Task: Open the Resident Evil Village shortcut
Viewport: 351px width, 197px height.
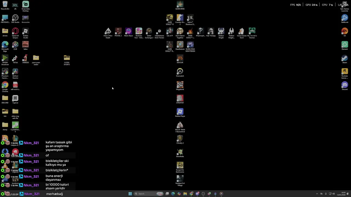Action: tap(180, 181)
